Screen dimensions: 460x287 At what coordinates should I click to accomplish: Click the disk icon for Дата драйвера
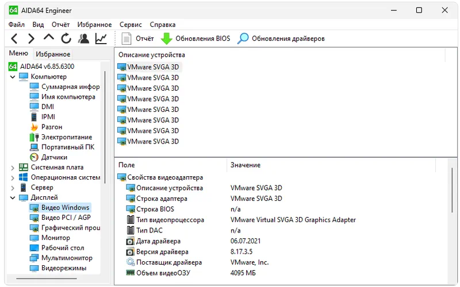pos(130,241)
